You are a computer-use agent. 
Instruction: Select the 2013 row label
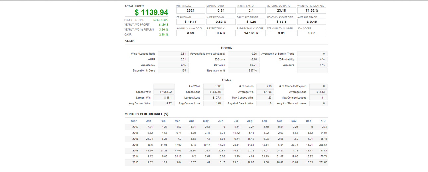point(135,163)
